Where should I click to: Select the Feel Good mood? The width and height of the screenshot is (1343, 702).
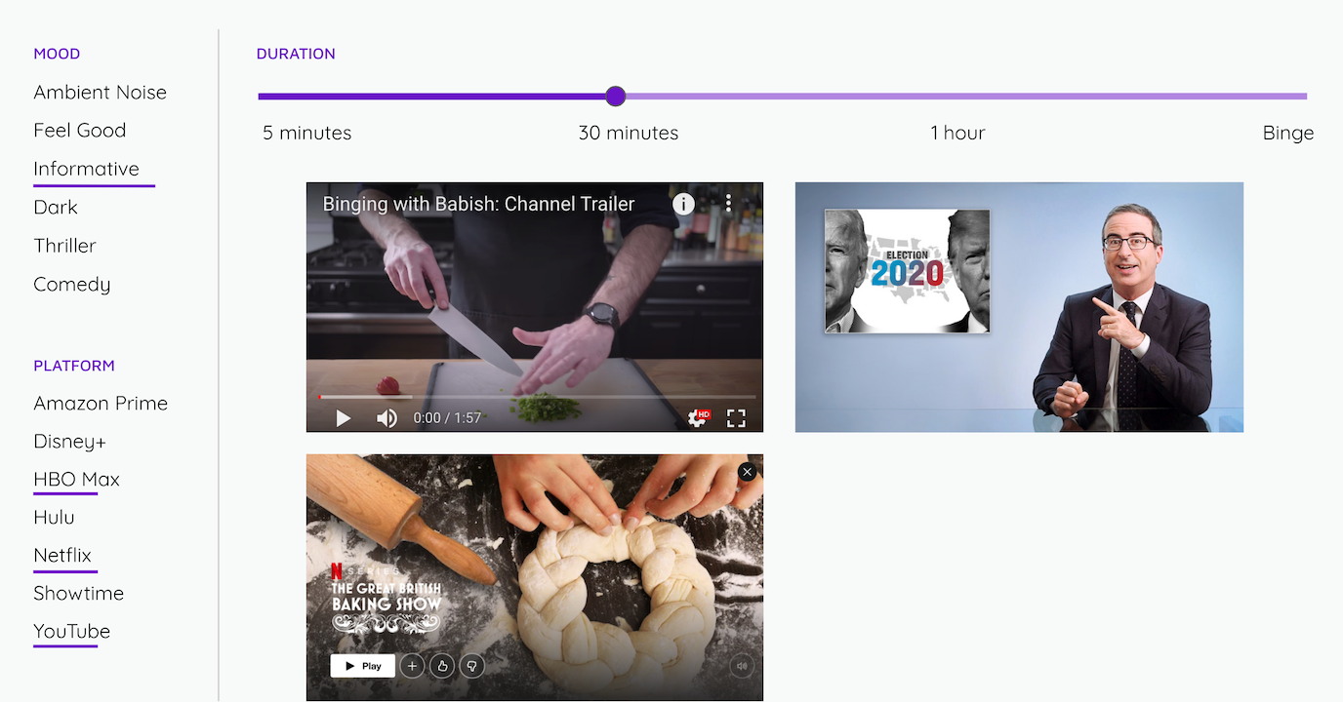click(80, 131)
